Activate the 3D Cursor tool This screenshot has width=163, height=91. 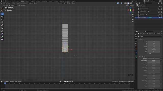(x=2, y=11)
